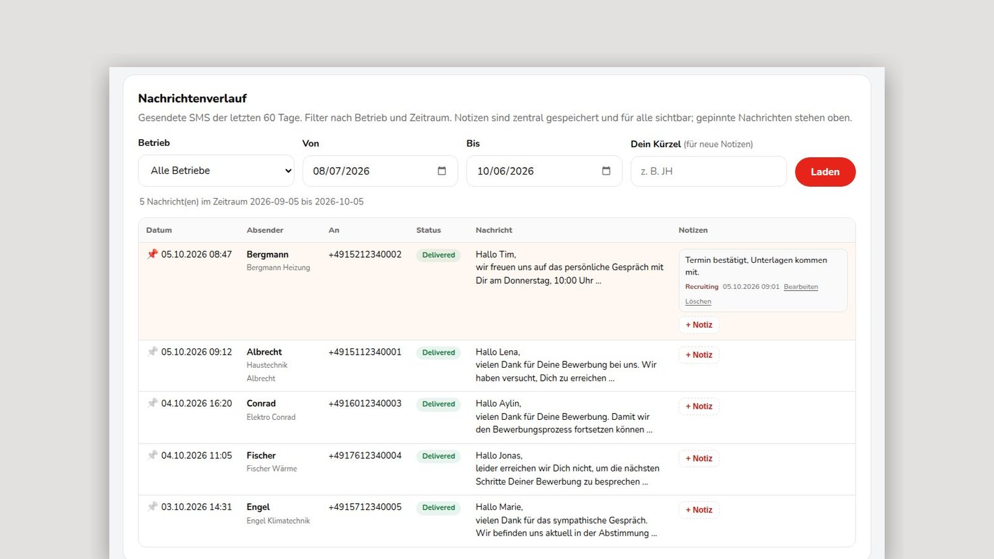Click the Nachricht column header

(494, 230)
